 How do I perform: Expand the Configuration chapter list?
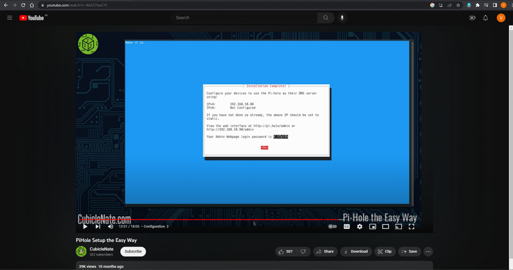coord(156,226)
